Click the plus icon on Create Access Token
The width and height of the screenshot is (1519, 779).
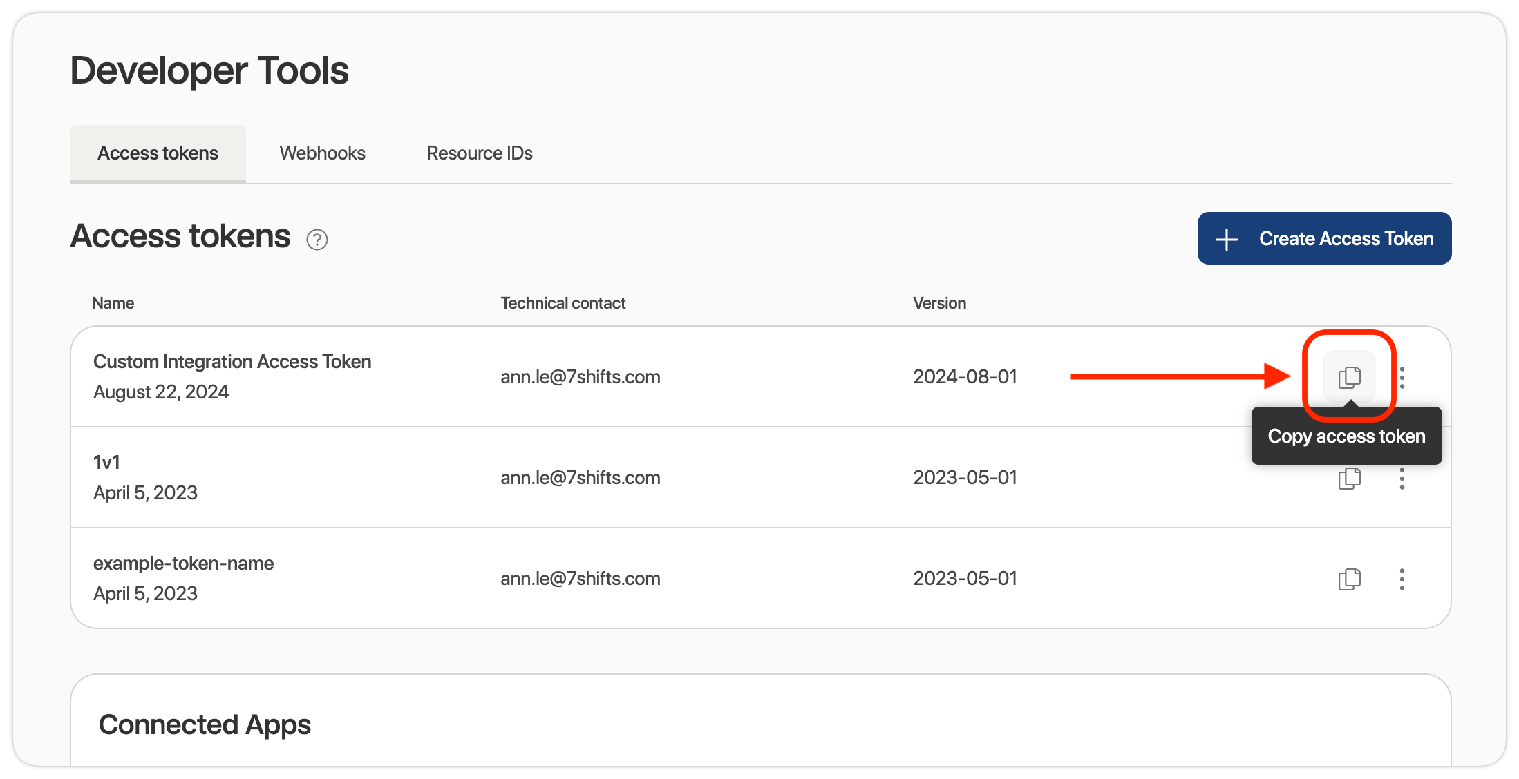pos(1227,239)
